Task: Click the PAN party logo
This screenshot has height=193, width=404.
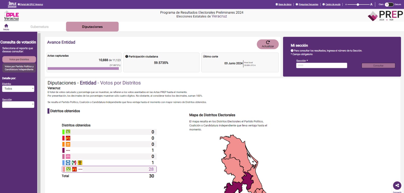Action: 68,163
